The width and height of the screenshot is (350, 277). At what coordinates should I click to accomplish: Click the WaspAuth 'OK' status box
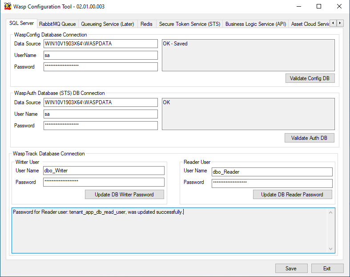pyautogui.click(x=248, y=114)
